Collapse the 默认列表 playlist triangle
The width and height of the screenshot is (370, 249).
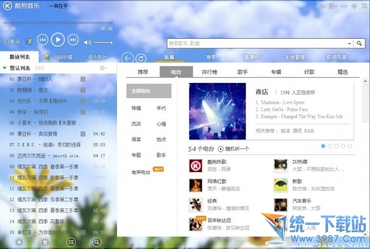point(4,68)
